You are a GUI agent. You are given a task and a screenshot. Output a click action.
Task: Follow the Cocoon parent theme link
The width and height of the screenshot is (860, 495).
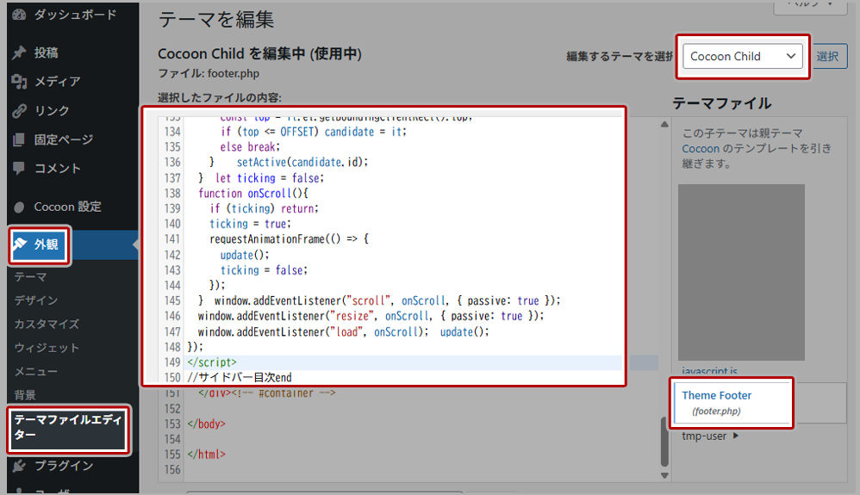click(701, 149)
